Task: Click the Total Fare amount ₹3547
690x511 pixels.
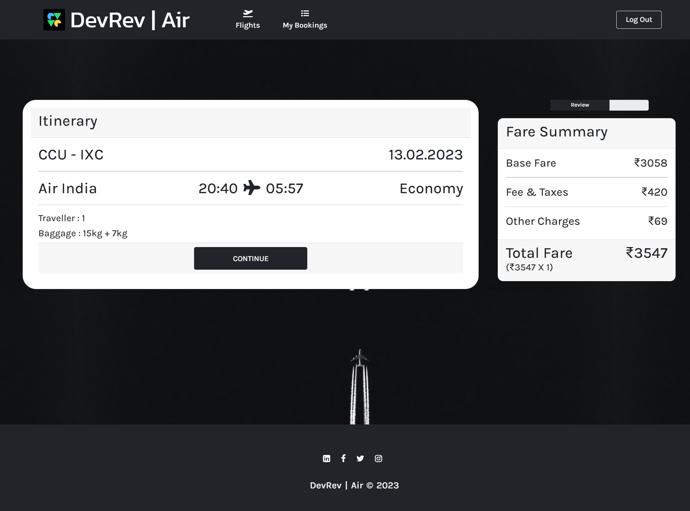Action: point(647,253)
